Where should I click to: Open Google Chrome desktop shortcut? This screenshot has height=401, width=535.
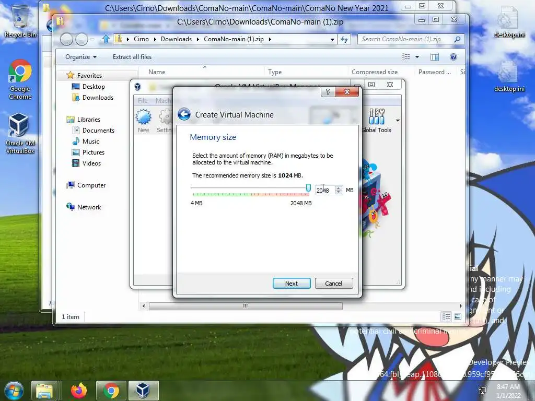pyautogui.click(x=20, y=80)
